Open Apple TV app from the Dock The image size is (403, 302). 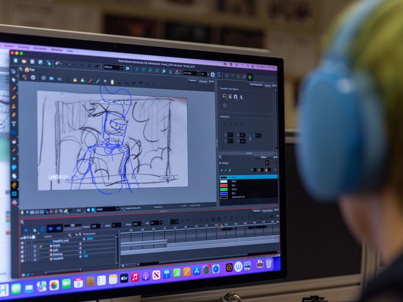coord(124,278)
